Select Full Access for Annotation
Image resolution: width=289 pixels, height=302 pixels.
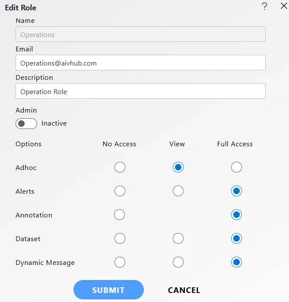236,214
